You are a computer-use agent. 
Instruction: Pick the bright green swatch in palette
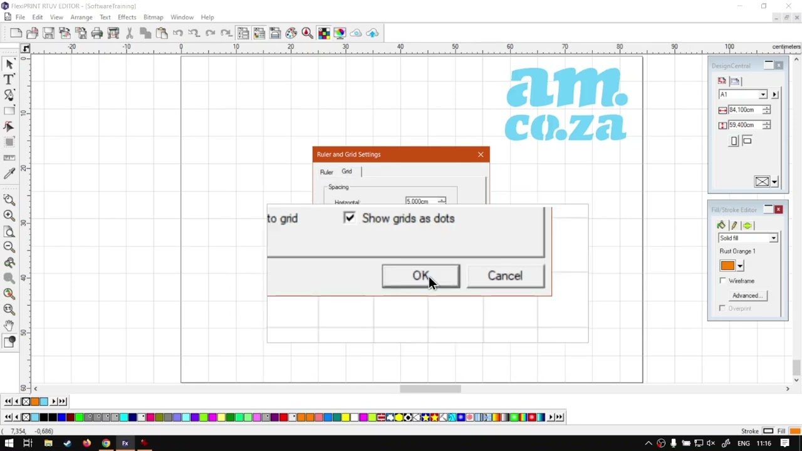coord(79,417)
